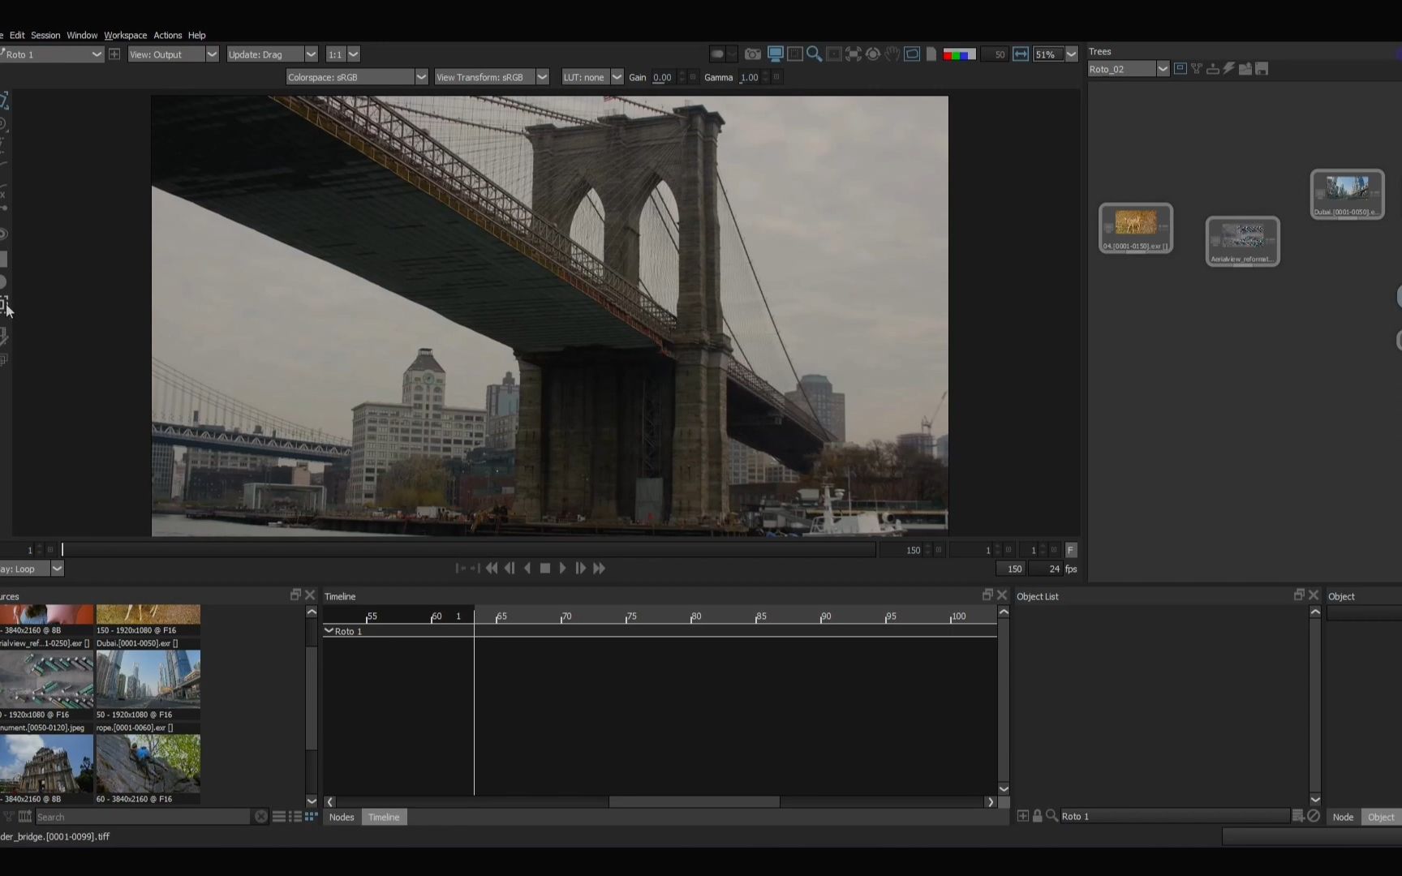1402x876 pixels.
Task: Switch to the Nodes tab
Action: coord(342,817)
